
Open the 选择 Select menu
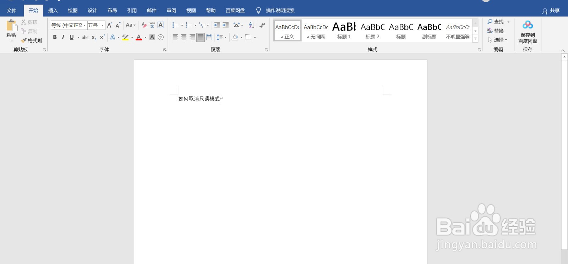498,40
